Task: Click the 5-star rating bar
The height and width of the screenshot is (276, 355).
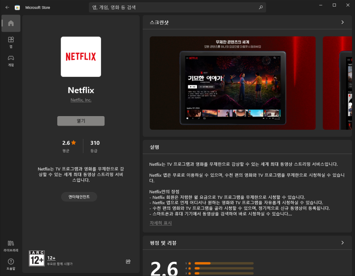Action: 224,263
